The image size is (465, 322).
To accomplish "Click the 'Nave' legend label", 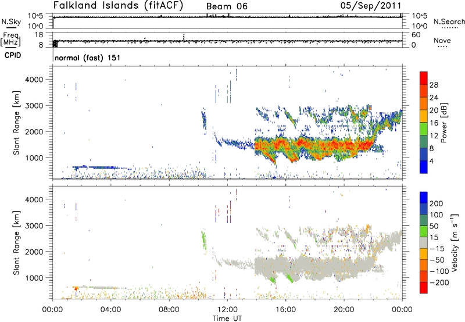I will pyautogui.click(x=442, y=41).
